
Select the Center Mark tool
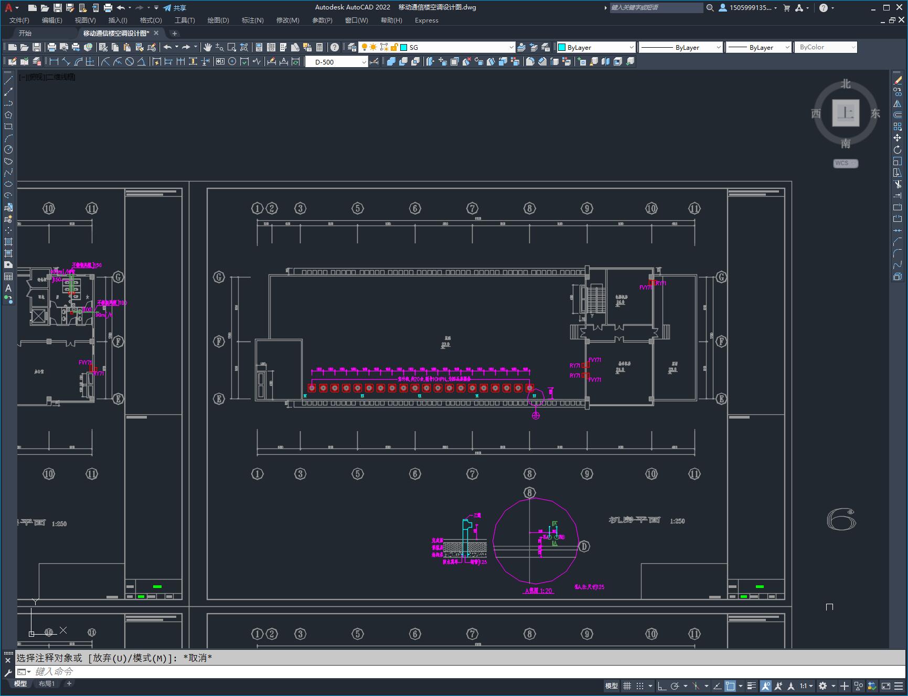[232, 61]
